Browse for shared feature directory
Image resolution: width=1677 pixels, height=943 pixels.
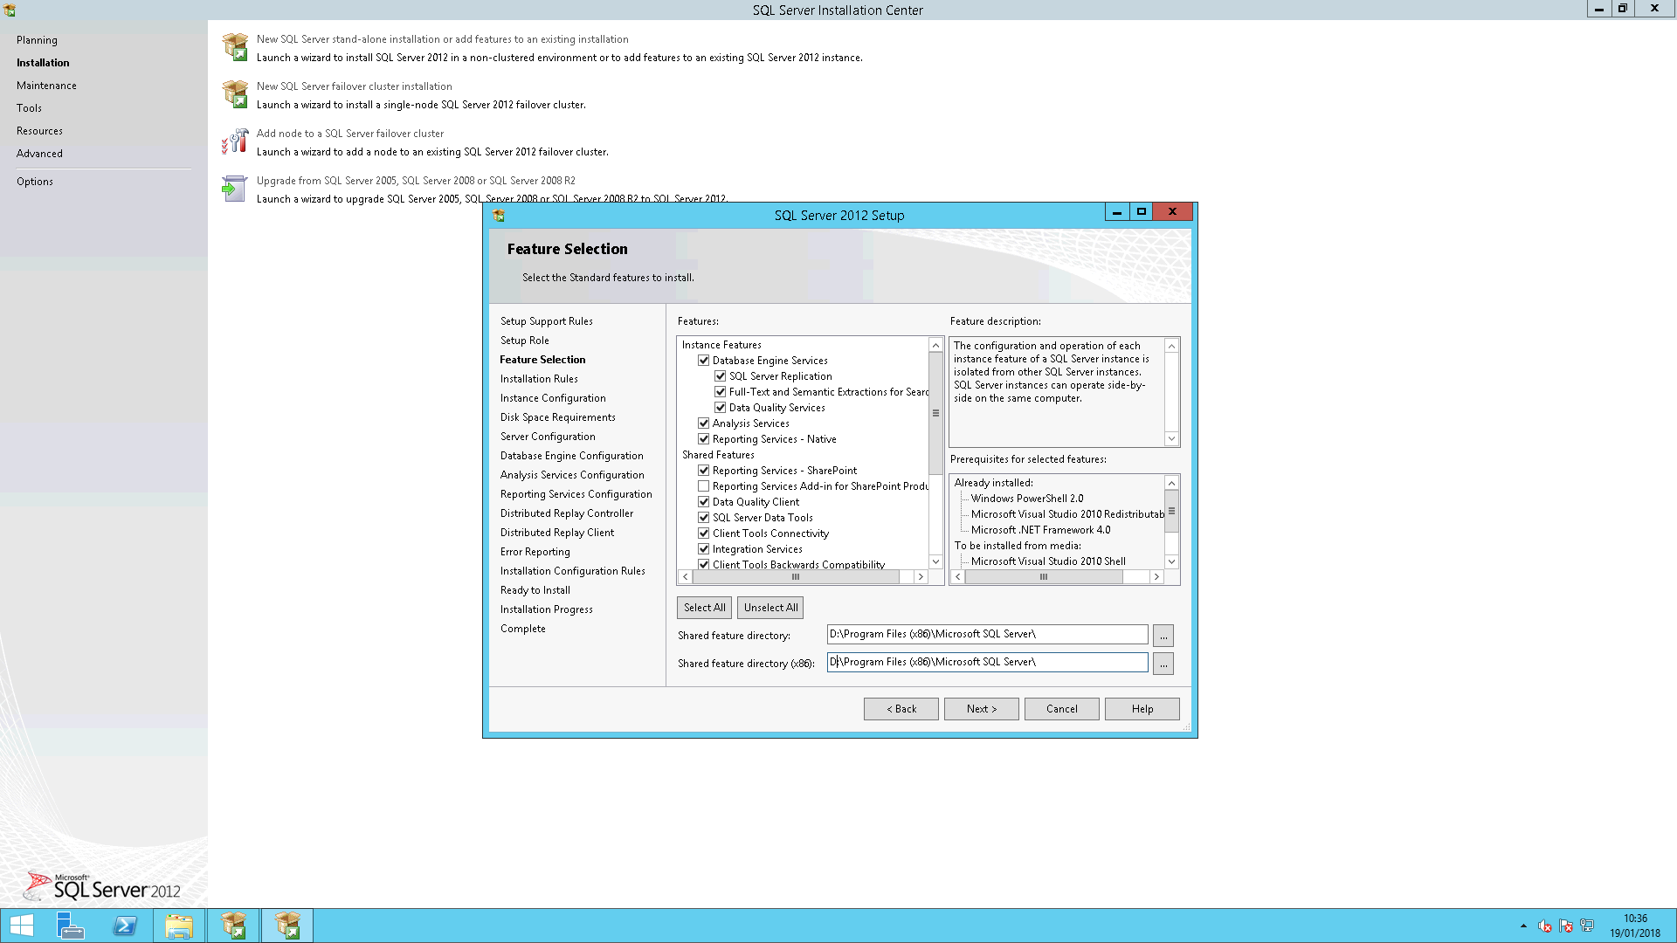1163,636
